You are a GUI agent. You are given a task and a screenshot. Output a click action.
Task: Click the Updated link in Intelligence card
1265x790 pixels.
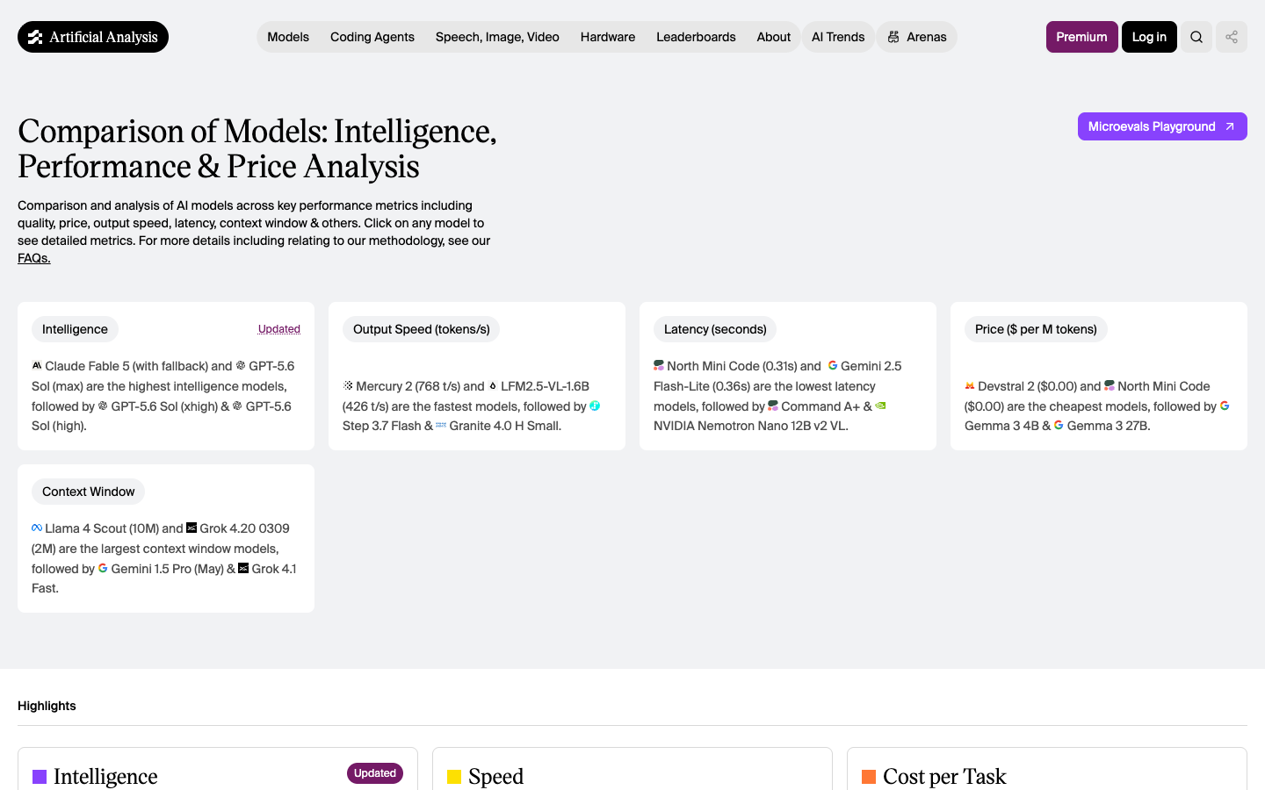[279, 329]
